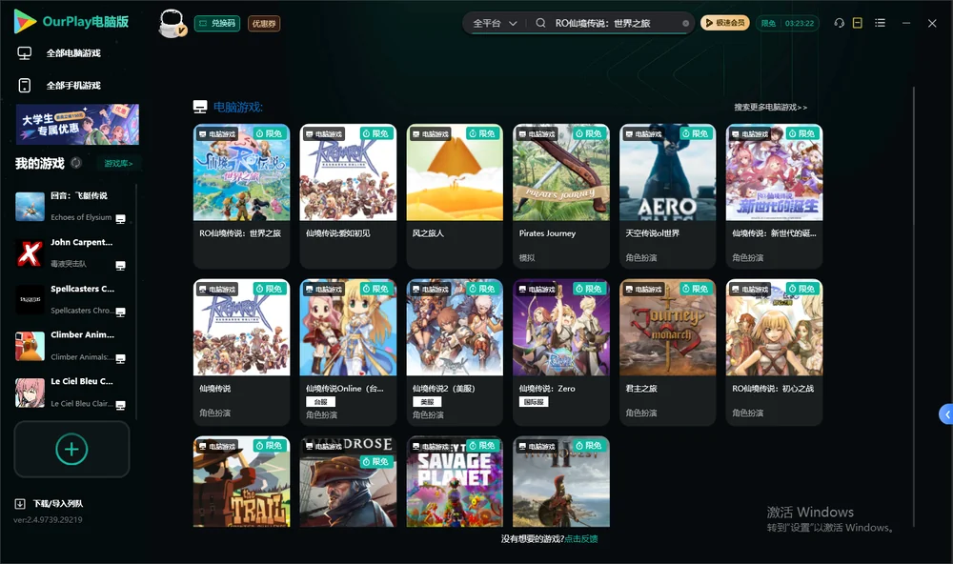Click the 极速会员 membership button
This screenshot has height=564, width=953.
725,23
